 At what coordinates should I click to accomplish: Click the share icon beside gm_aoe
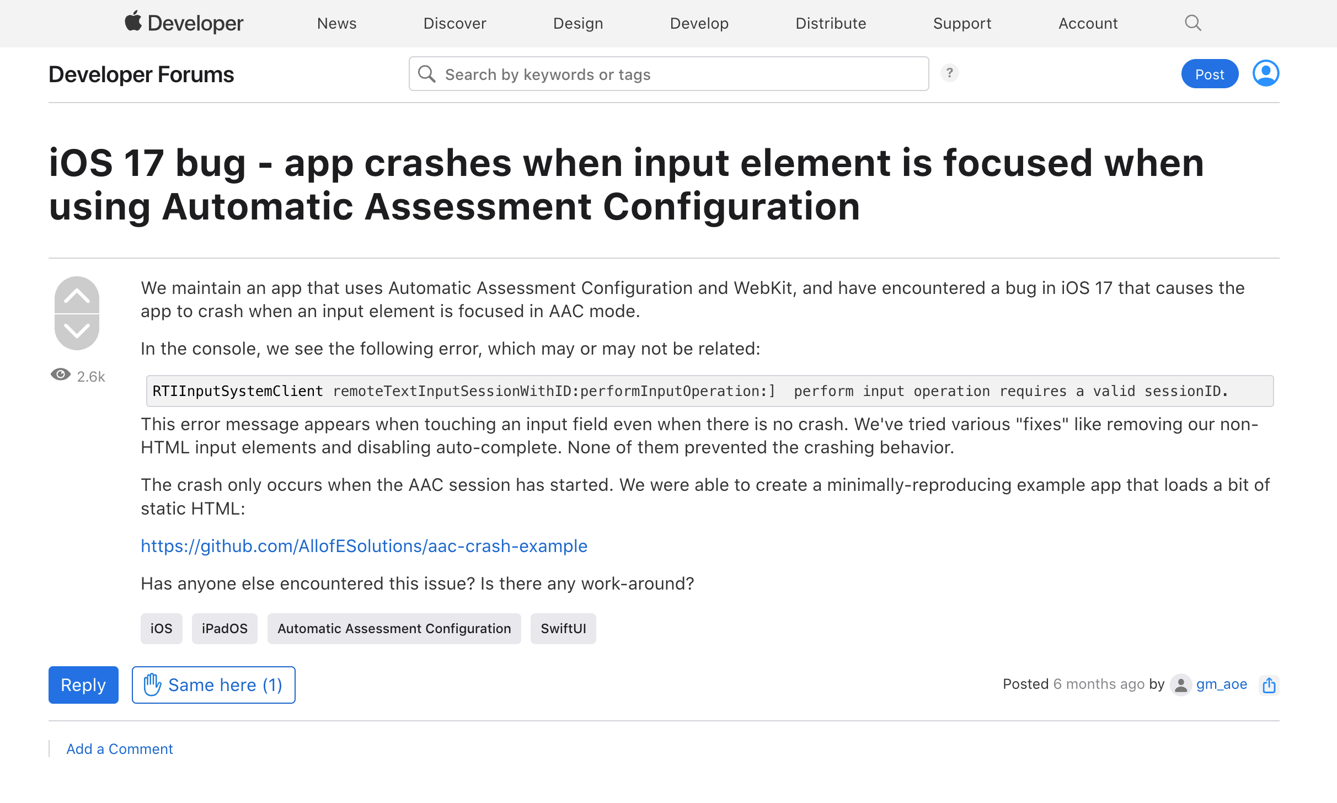[1269, 685]
